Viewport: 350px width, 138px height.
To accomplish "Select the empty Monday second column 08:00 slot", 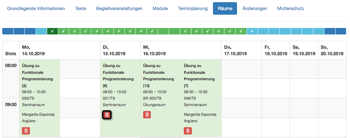I will (x=80, y=69).
